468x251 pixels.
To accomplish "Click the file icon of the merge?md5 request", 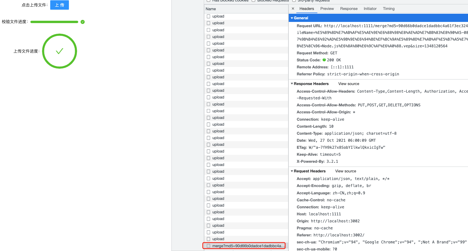I will click(x=208, y=246).
